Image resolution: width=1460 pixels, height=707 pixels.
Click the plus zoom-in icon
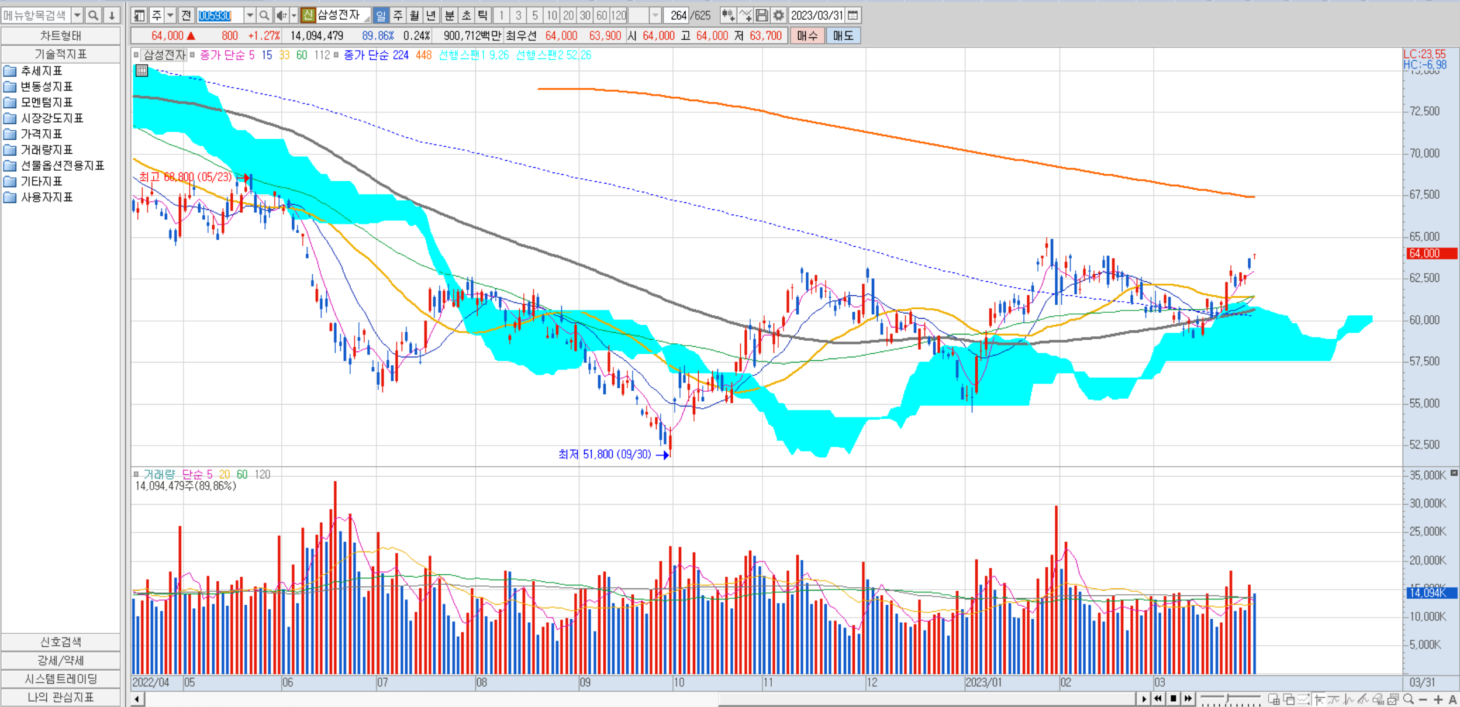coord(1438,699)
